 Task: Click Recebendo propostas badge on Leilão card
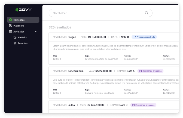coord(143,105)
